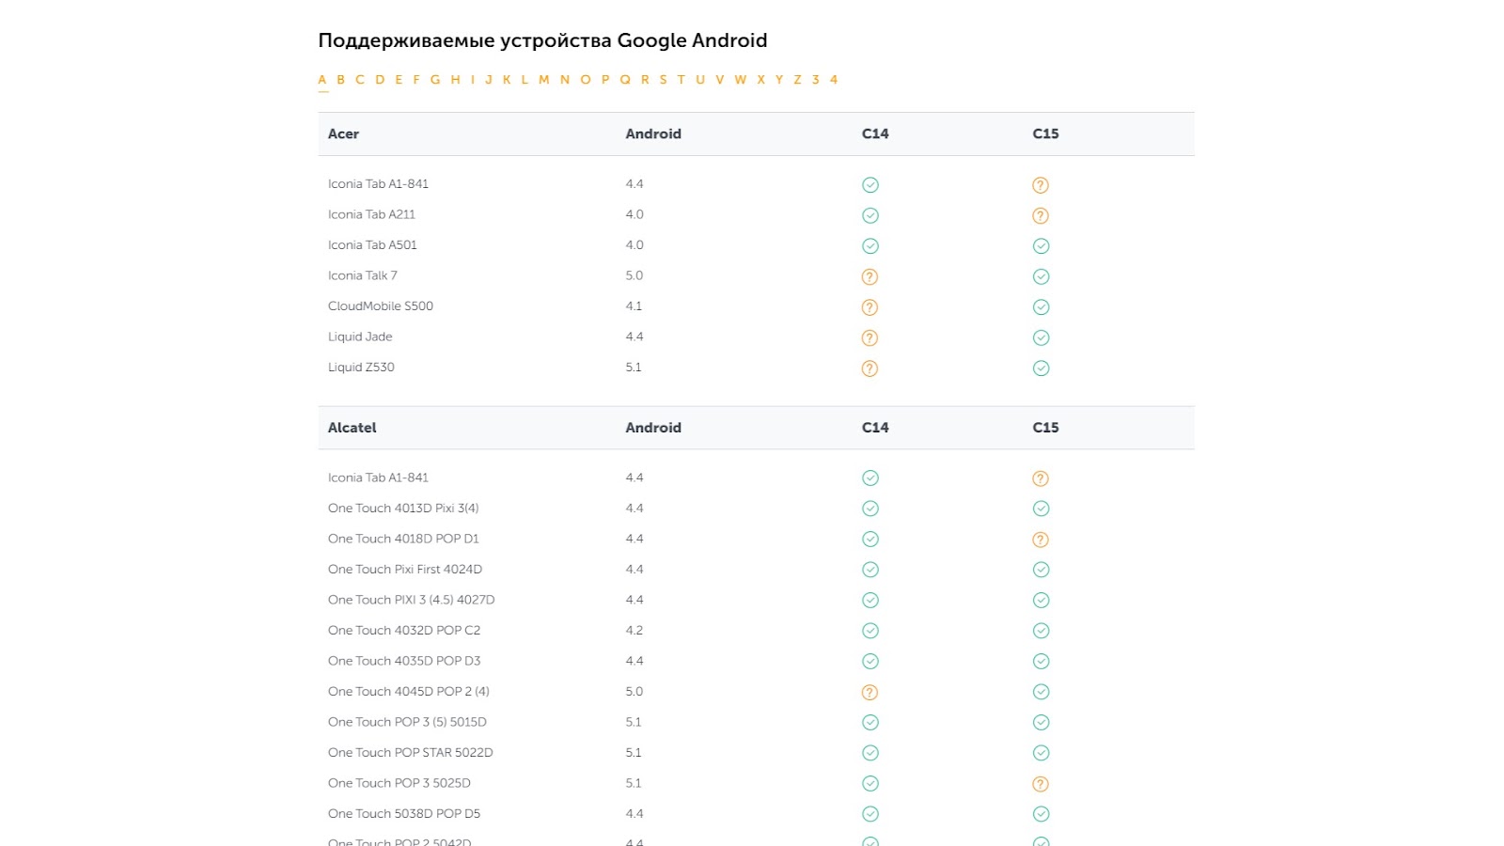The height and width of the screenshot is (846, 1504).
Task: Click C14 check icon for Acer Iconia Tab A1-841
Action: [x=870, y=185]
